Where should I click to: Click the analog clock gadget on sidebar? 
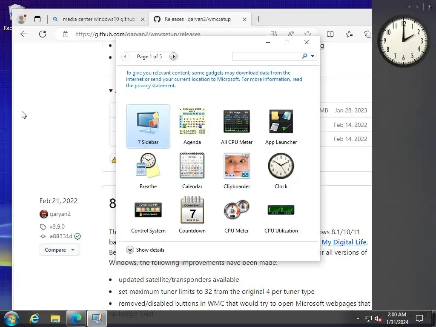coord(403,40)
